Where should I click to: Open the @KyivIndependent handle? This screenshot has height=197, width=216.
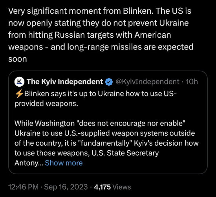click(x=147, y=82)
